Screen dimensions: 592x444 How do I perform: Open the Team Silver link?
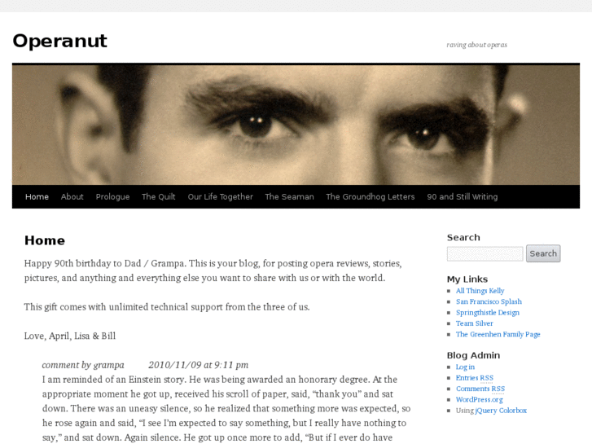click(475, 323)
